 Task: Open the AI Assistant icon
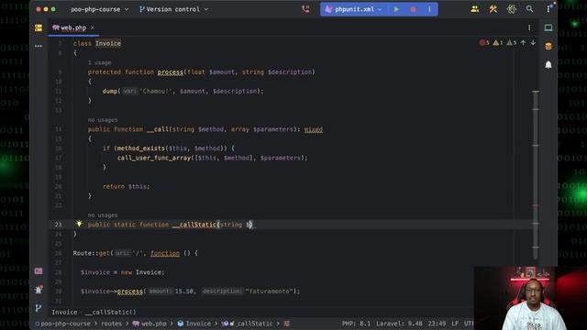[x=512, y=9]
